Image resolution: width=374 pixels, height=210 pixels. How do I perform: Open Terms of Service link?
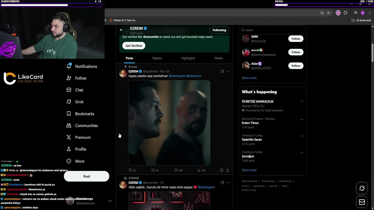[x=249, y=181]
